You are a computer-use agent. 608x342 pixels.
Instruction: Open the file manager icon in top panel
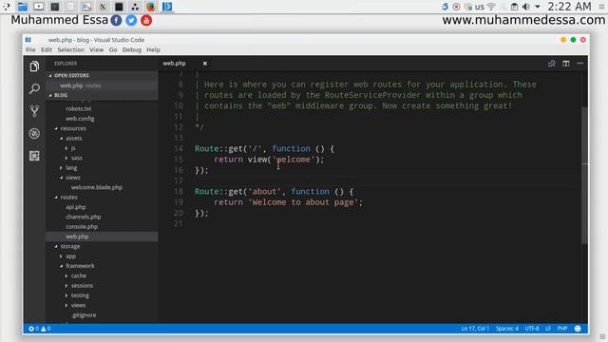(23, 7)
